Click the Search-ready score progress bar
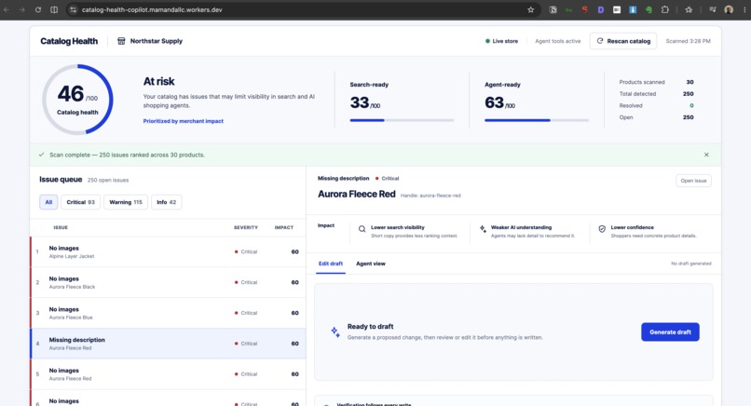The image size is (751, 406). coord(402,120)
